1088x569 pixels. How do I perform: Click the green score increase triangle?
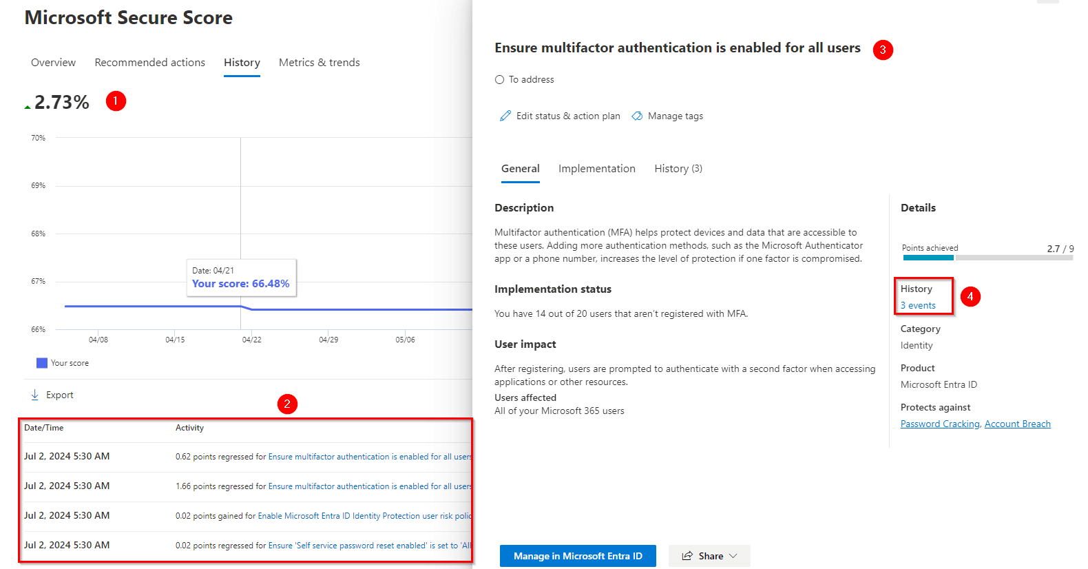28,107
